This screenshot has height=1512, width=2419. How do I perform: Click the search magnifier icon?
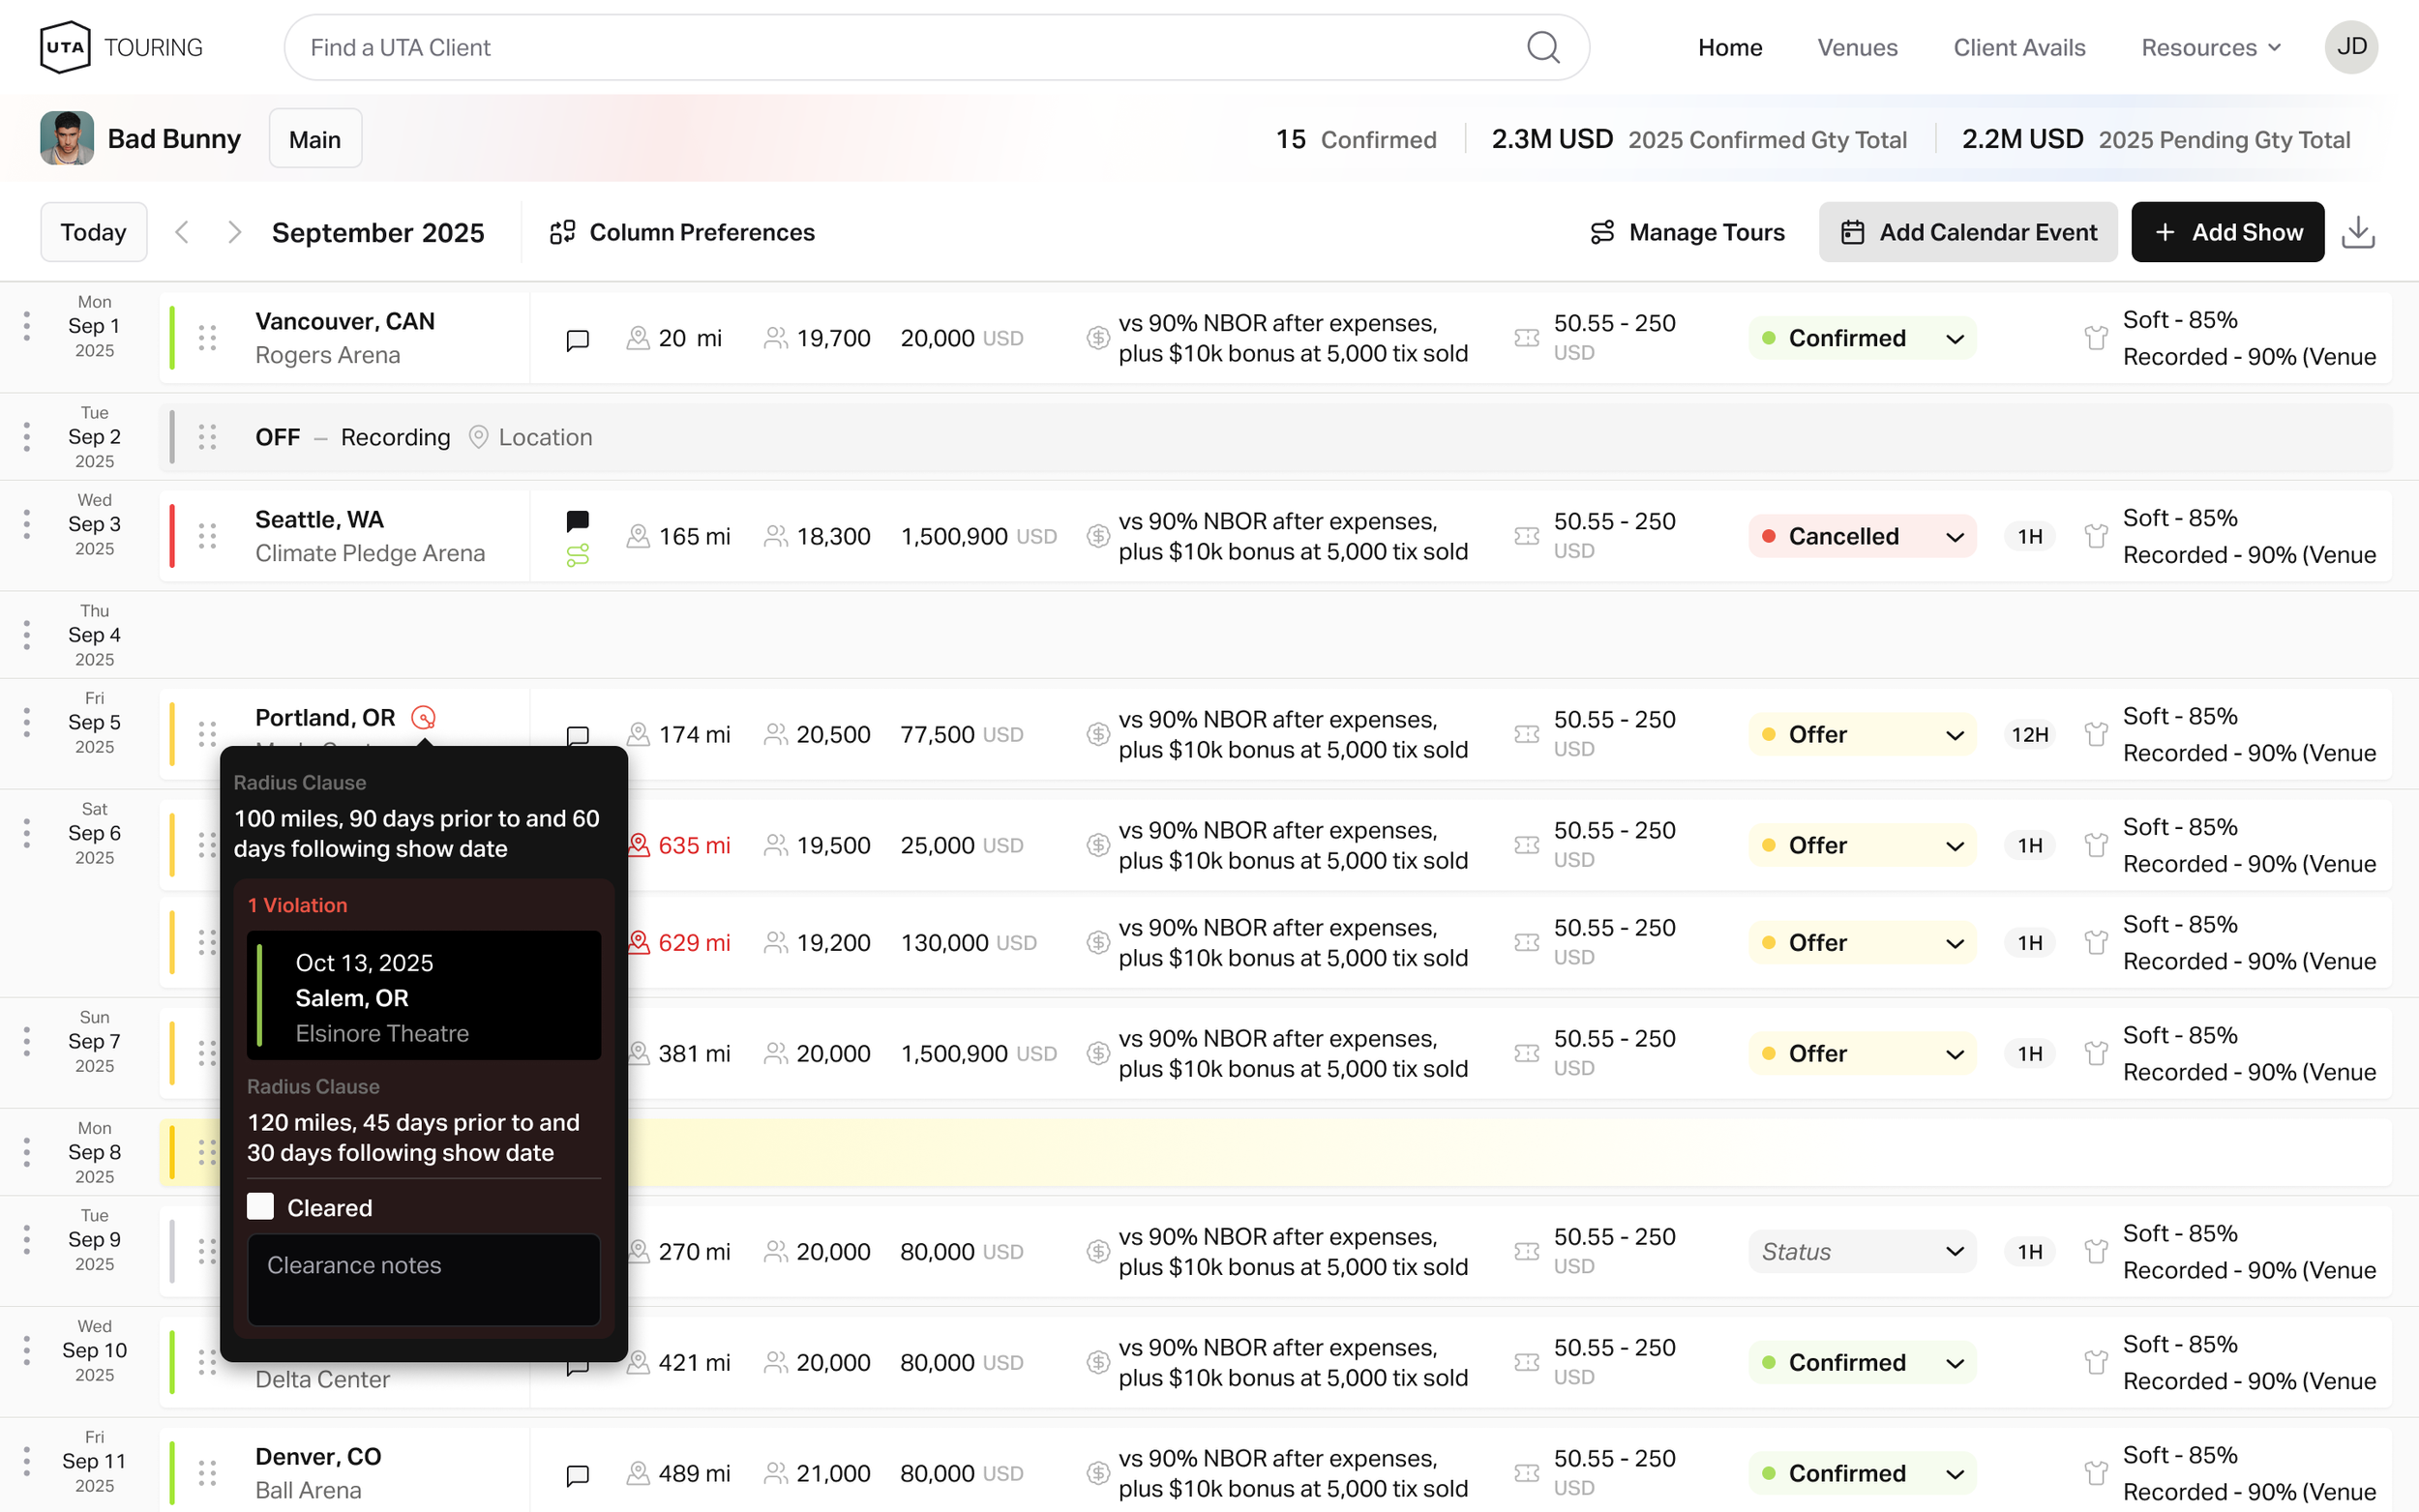1543,47
